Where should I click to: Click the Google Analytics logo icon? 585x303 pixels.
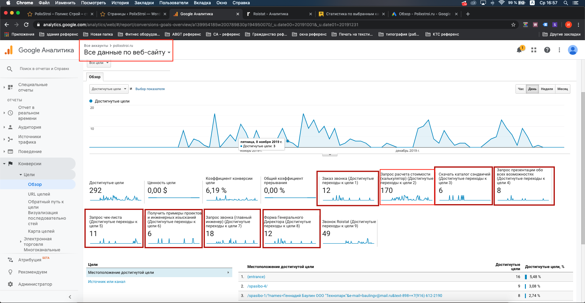coord(9,50)
